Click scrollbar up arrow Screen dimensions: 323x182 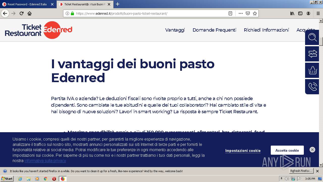(x=321, y=21)
